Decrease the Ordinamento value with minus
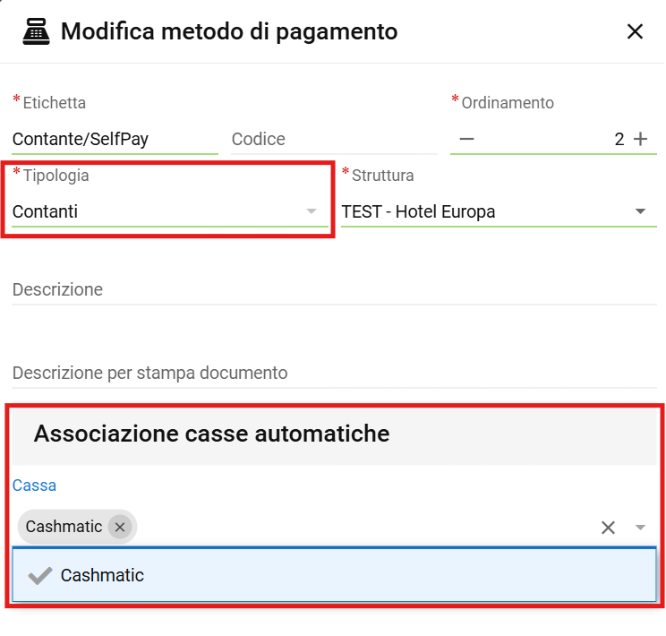Image resolution: width=666 pixels, height=636 pixels. click(x=466, y=139)
